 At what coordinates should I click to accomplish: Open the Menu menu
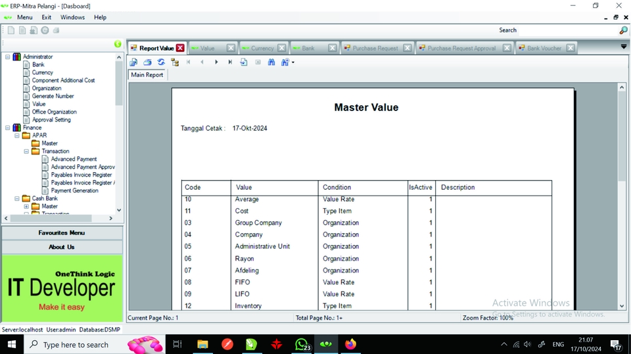pyautogui.click(x=24, y=17)
